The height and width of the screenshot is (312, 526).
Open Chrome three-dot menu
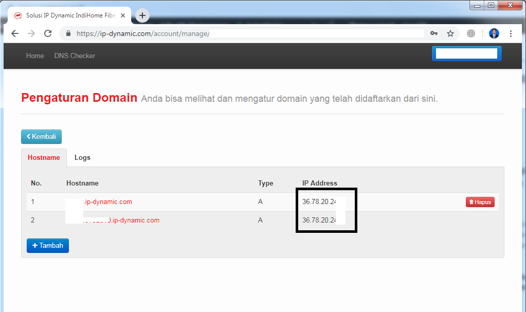click(511, 33)
